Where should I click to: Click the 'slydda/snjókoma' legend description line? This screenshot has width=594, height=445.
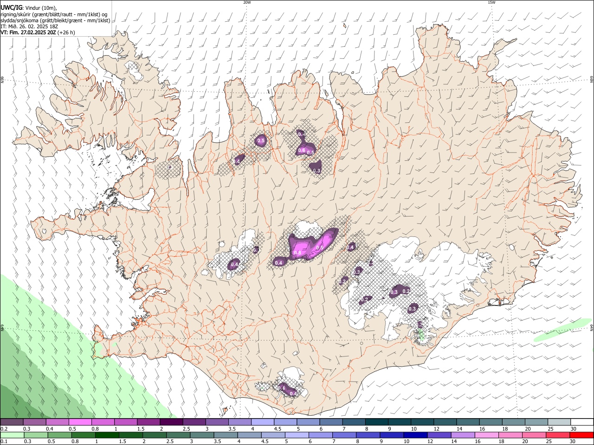(x=55, y=20)
